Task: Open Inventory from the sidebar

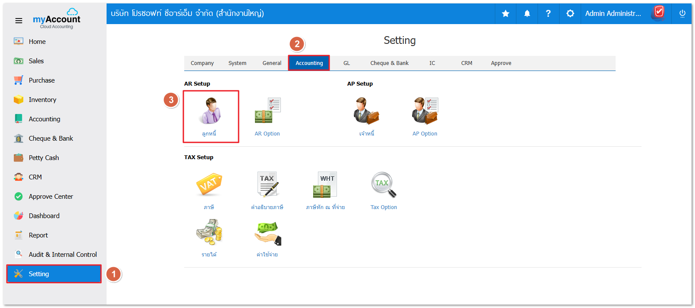Action: coord(42,100)
